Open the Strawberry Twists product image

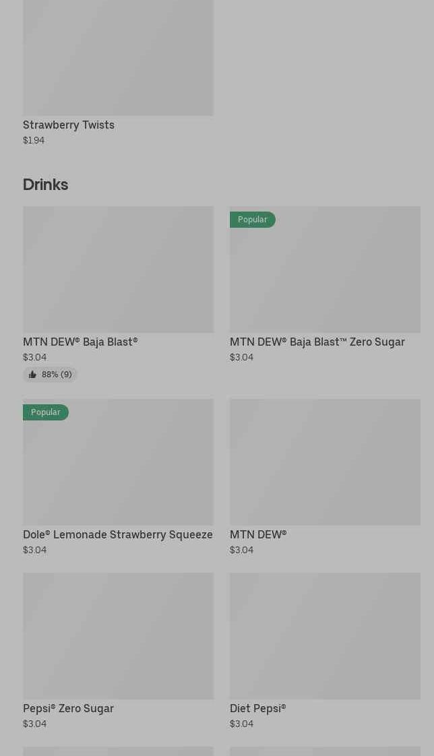tap(118, 57)
